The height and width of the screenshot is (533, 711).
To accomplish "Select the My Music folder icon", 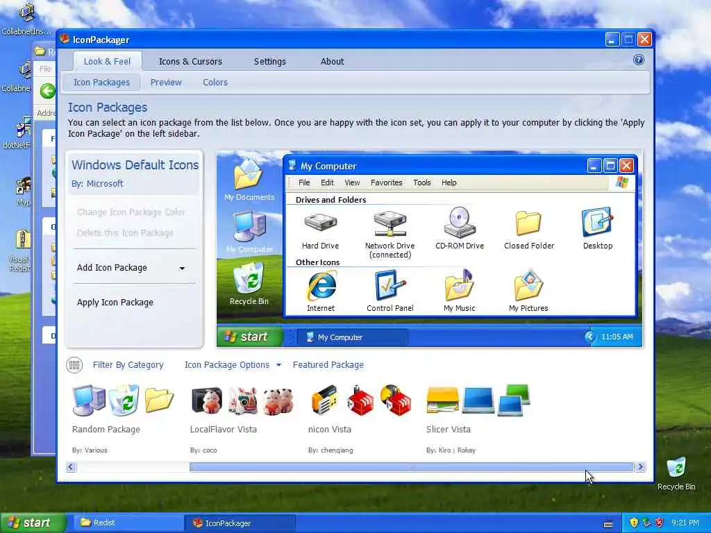I will coord(459,285).
